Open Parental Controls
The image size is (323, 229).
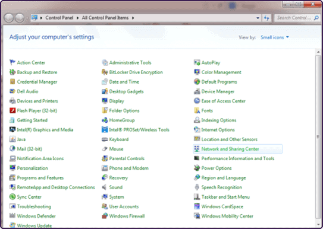pyautogui.click(x=127, y=158)
